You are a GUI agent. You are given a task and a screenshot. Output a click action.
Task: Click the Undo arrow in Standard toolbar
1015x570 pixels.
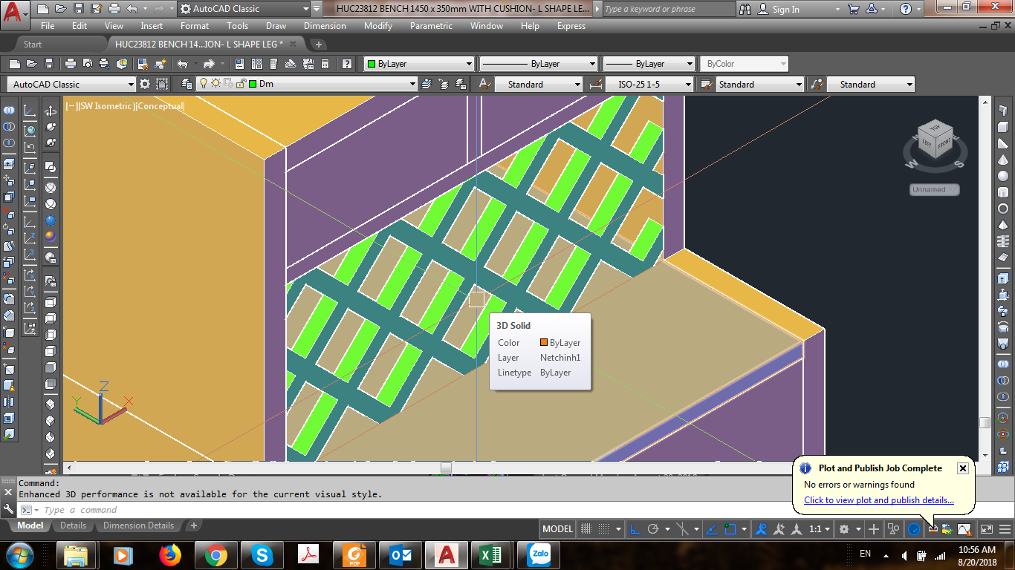183,64
